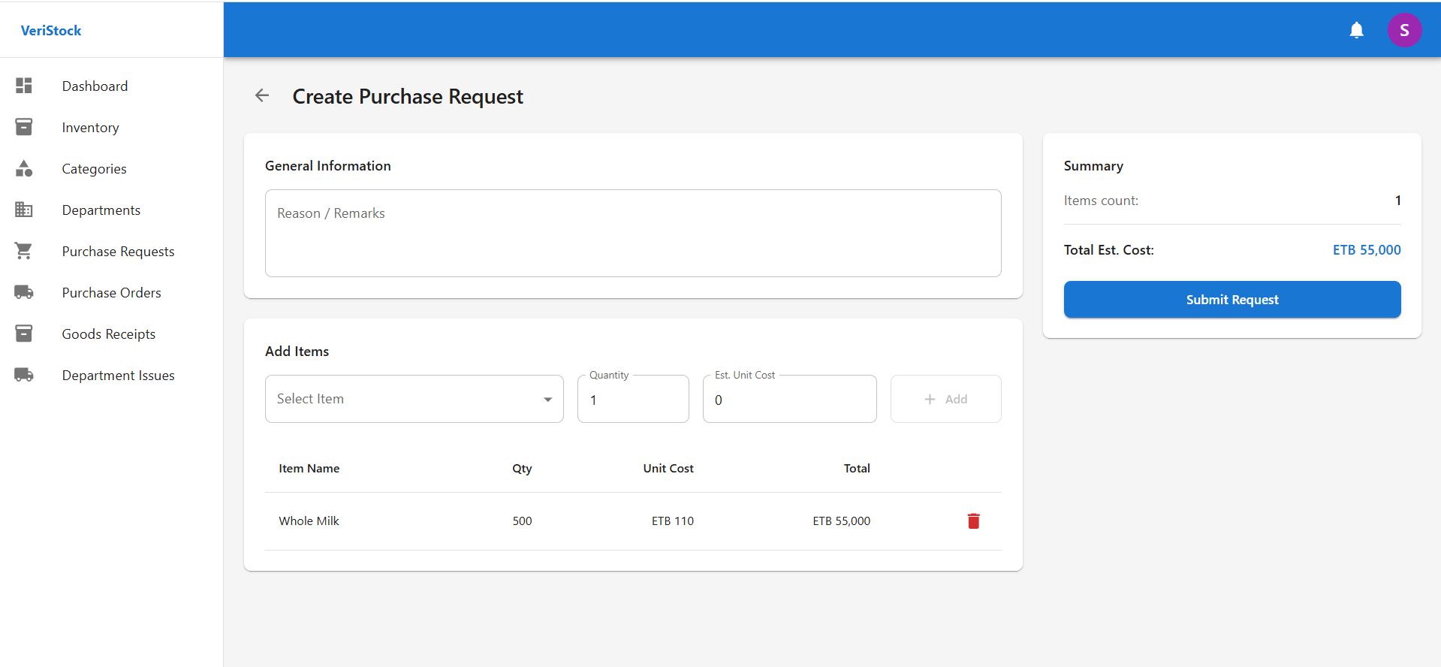Expand the Select Item dropdown arrow
The image size is (1441, 667).
(547, 400)
